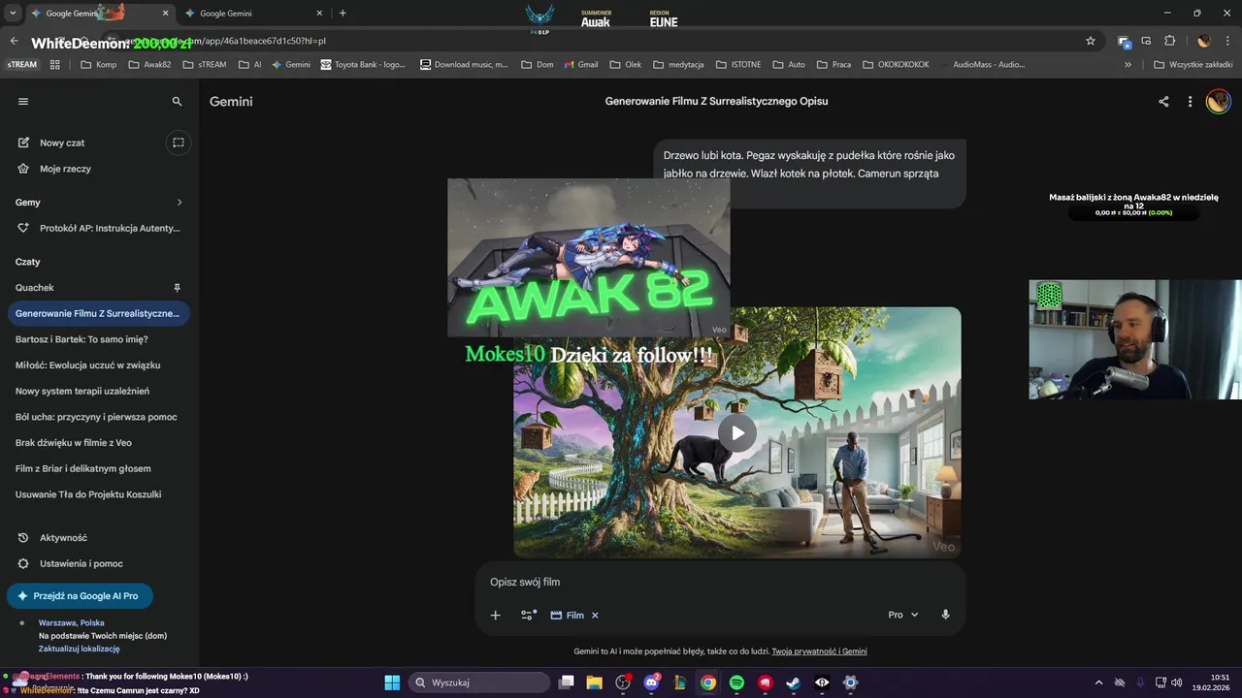This screenshot has height=698, width=1242.
Task: Open the Protokół AP gem
Action: [99, 228]
